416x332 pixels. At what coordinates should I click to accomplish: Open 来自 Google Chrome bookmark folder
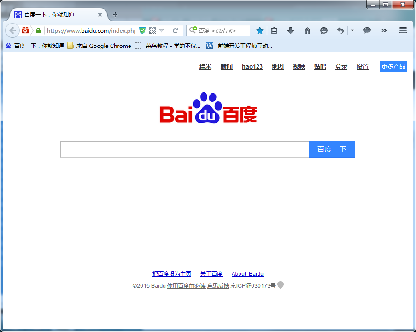point(99,46)
